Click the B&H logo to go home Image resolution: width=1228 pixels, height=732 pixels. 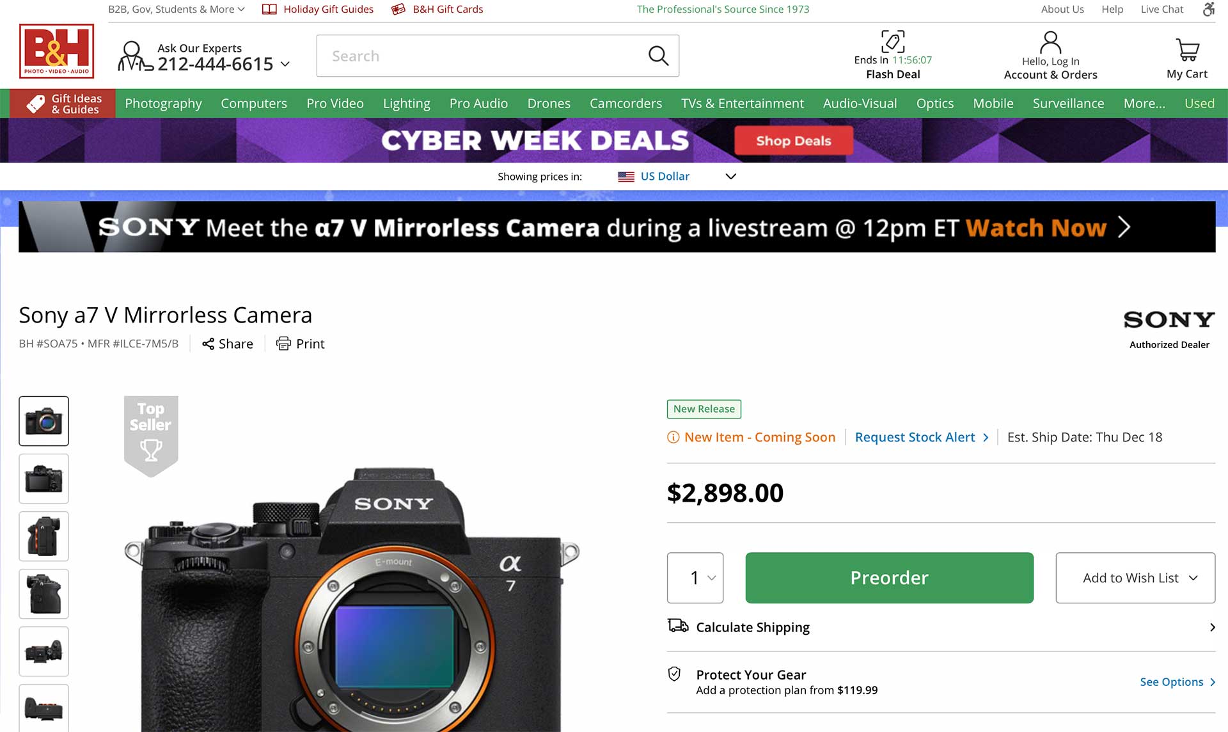(56, 51)
